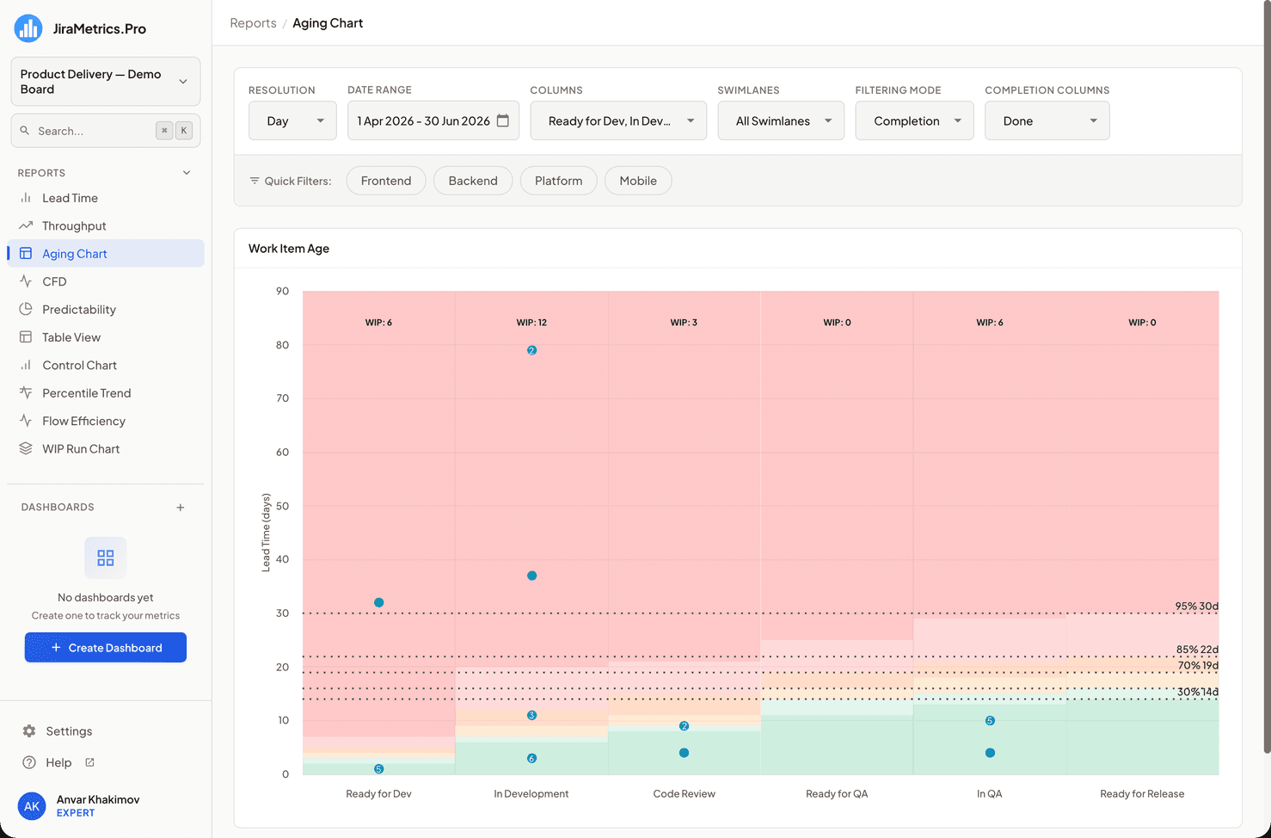The width and height of the screenshot is (1271, 838).
Task: Click the calendar icon in Date Range
Action: [x=503, y=120]
